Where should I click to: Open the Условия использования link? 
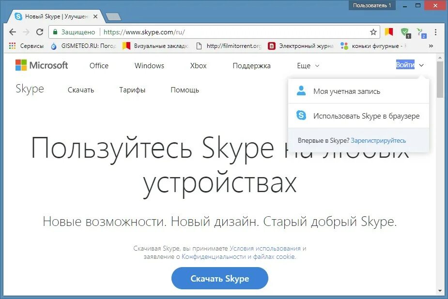coord(265,248)
